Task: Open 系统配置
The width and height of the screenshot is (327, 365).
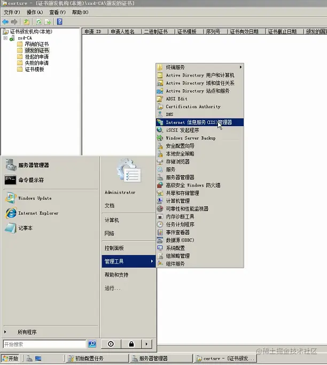Action: (x=200, y=248)
